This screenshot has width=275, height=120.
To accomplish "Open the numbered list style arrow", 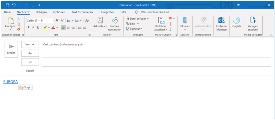I will click(81, 21).
